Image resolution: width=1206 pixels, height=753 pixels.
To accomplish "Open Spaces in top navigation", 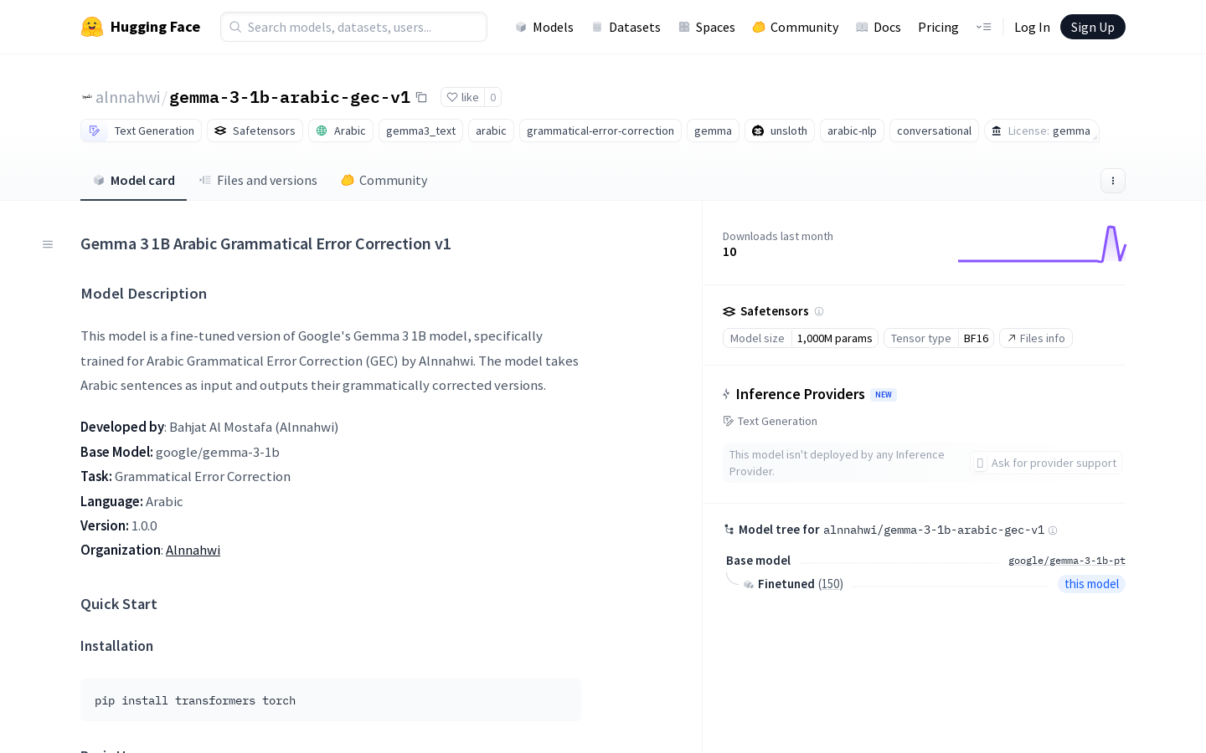I will [x=707, y=27].
